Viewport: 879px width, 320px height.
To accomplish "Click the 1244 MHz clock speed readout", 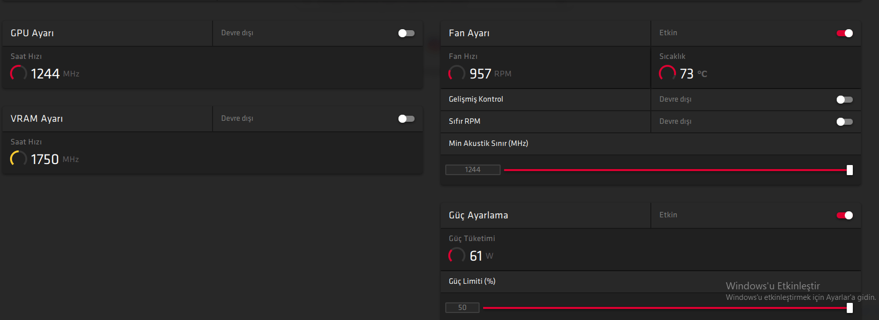I will click(45, 74).
